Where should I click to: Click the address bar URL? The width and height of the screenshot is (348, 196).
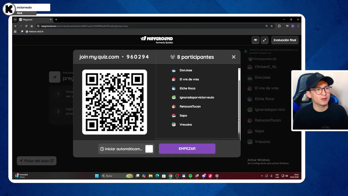[x=84, y=26]
